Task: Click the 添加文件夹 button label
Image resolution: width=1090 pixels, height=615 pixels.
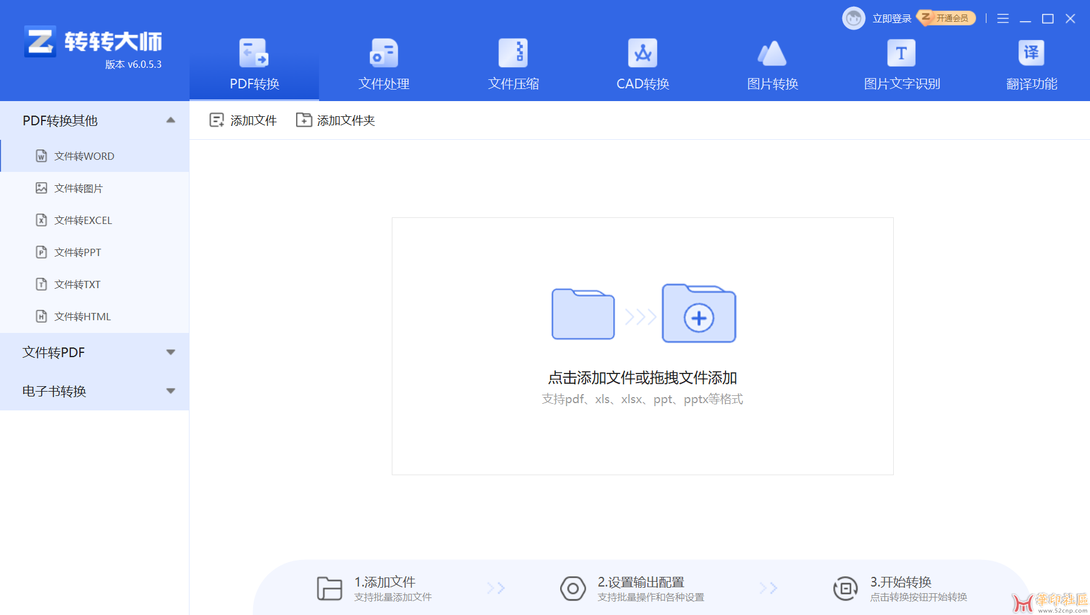Action: tap(346, 120)
